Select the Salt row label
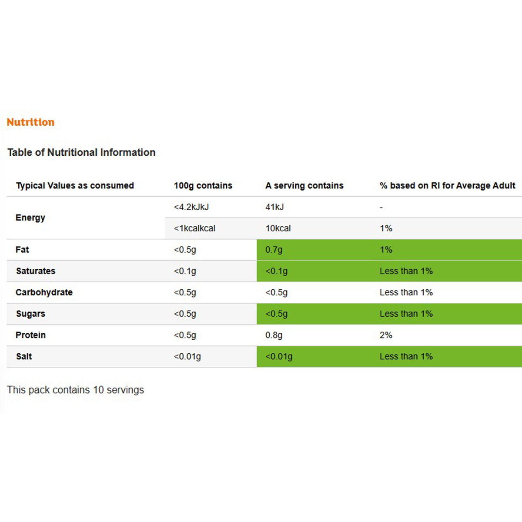 (x=24, y=356)
